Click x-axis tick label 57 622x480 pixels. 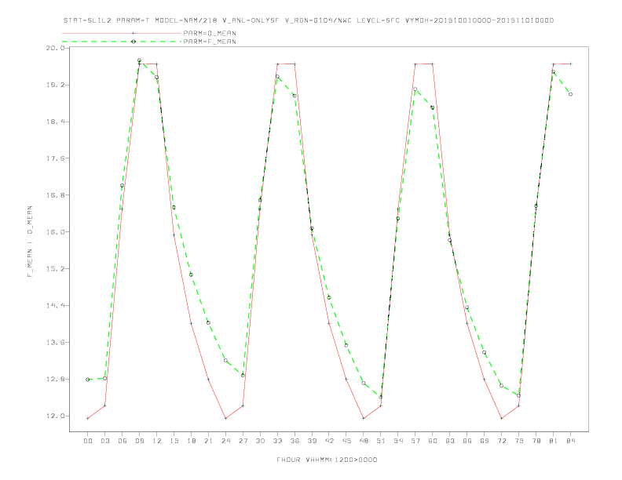point(415,441)
